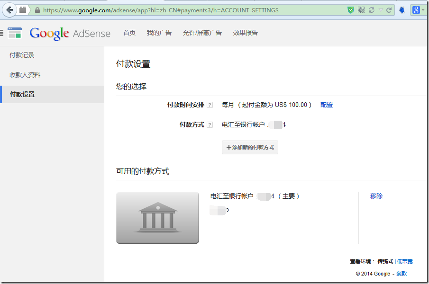Click the 低带宽 link
Screen dimensions: 429x284
(x=405, y=261)
